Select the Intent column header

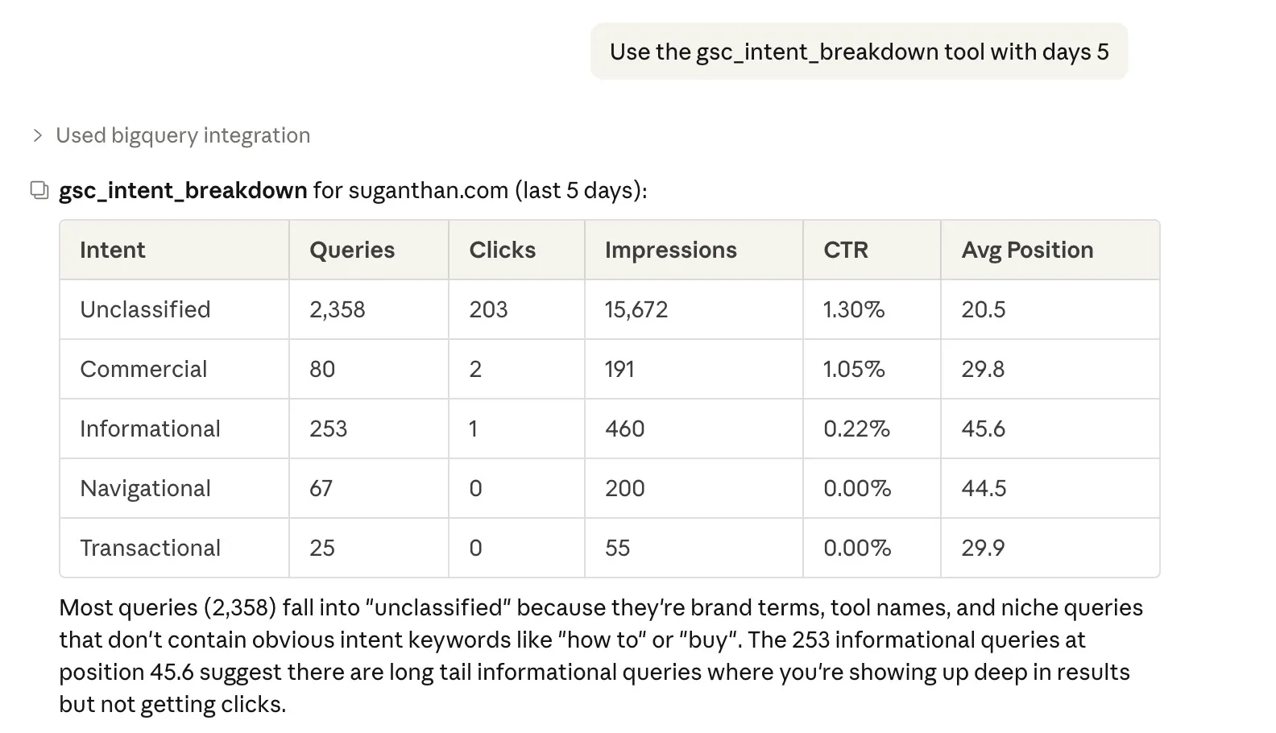(113, 250)
